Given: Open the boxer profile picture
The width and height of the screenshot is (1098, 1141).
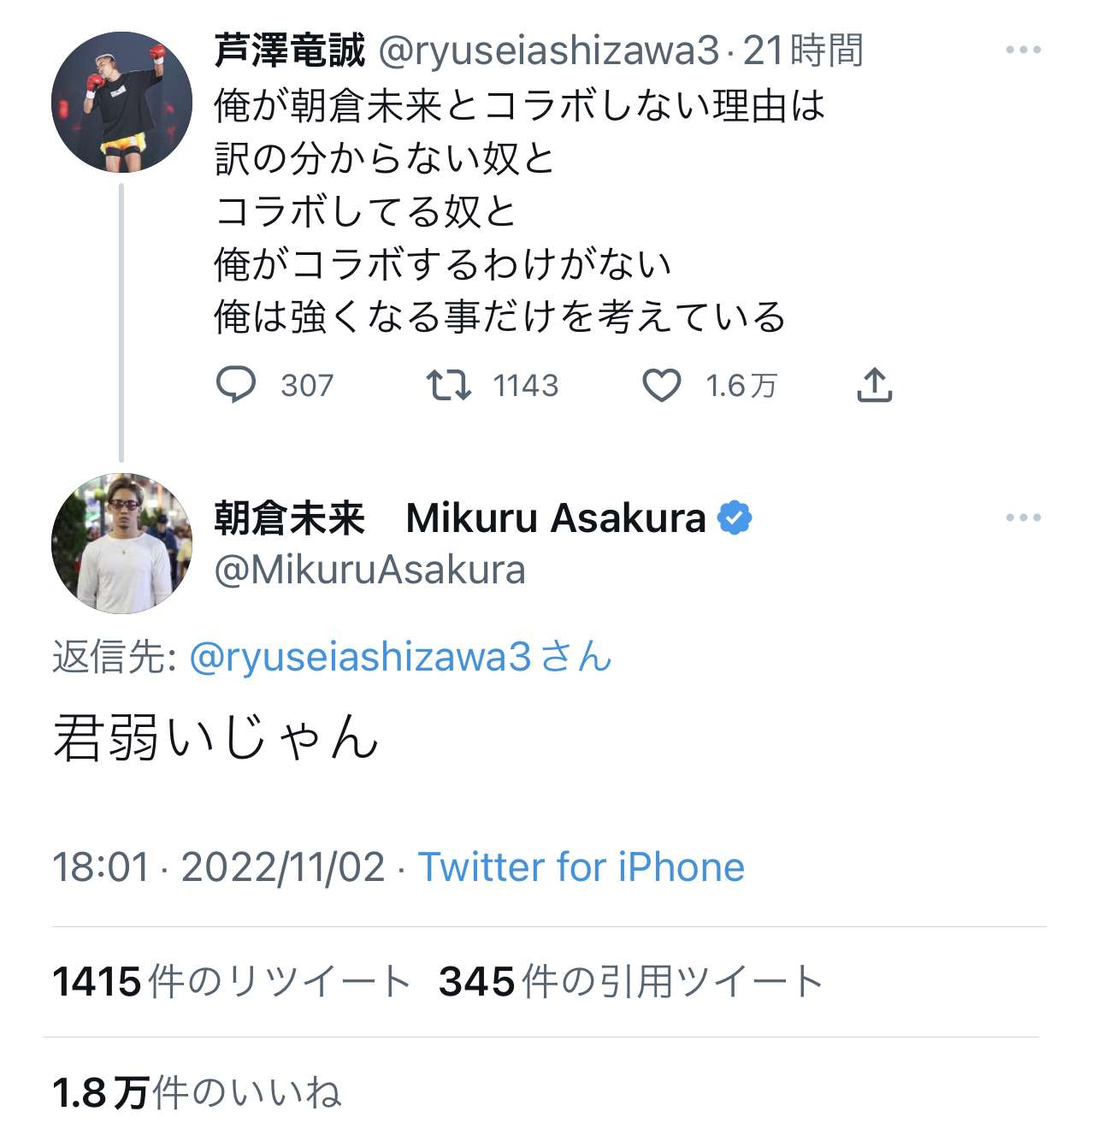Looking at the screenshot, I should pos(121,102).
